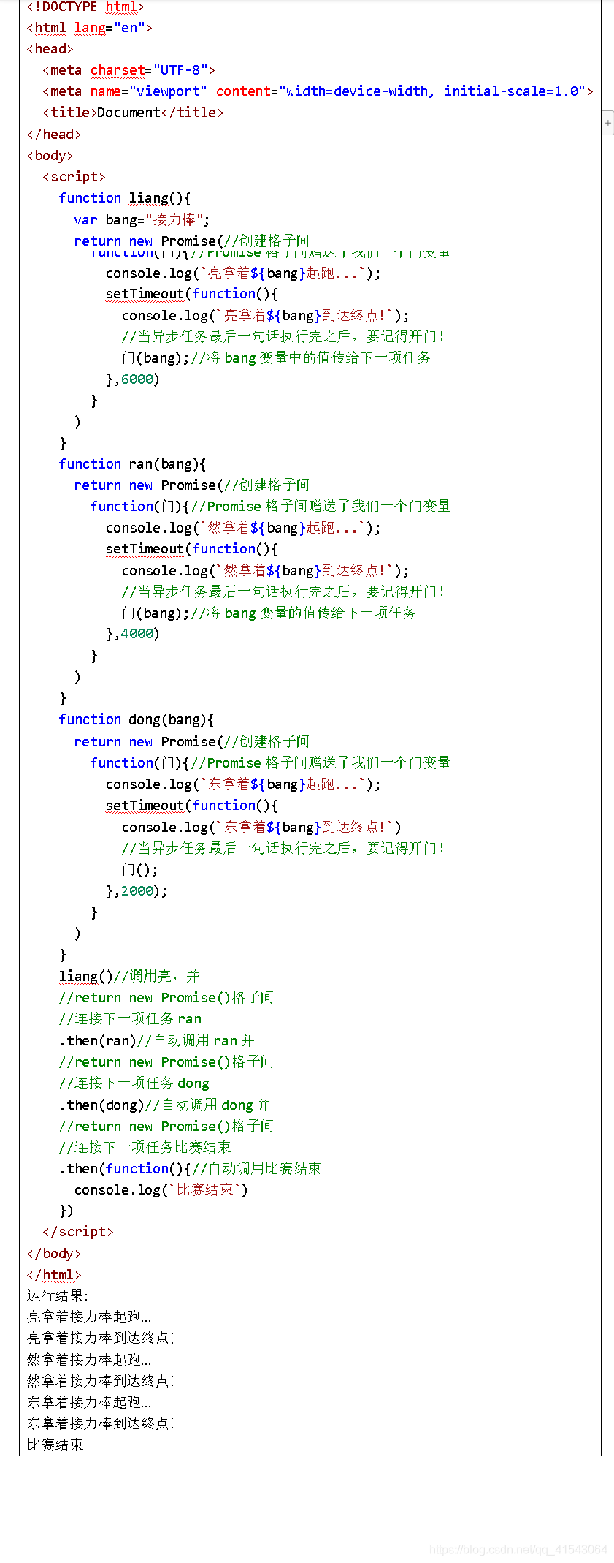Click the '.then(function(){//自动调用比赛结束' line
Screen dimensions: 614x1563
[190, 1168]
